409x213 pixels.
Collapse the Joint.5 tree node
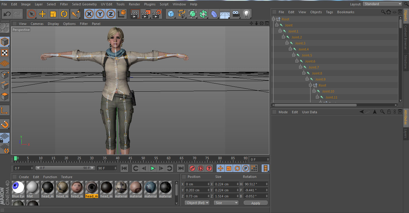pyautogui.click(x=294, y=55)
